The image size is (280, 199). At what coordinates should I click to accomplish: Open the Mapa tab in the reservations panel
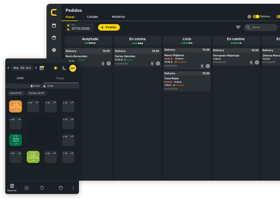point(60,78)
